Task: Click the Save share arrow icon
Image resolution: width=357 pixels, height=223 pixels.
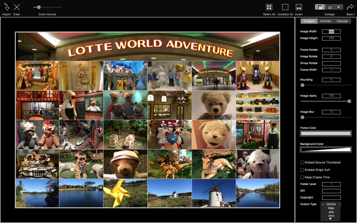Action: click(350, 7)
